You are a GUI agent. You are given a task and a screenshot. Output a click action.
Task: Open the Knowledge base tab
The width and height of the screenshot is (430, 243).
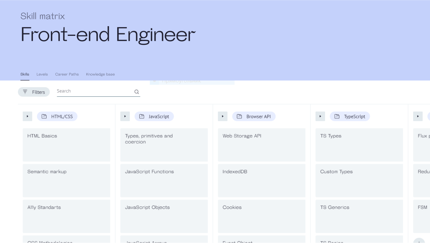coord(100,74)
